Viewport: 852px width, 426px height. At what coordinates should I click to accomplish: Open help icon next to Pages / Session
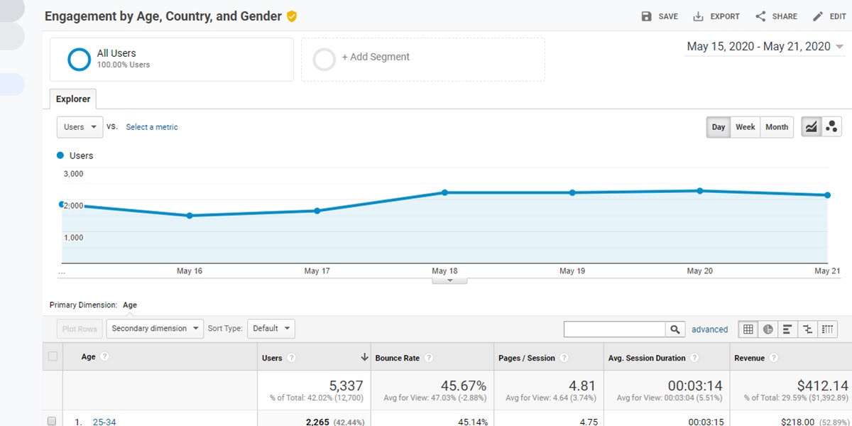pyautogui.click(x=564, y=359)
